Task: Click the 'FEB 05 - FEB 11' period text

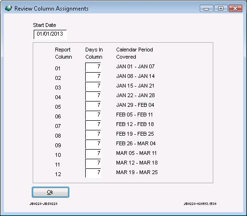Action: tap(134, 114)
